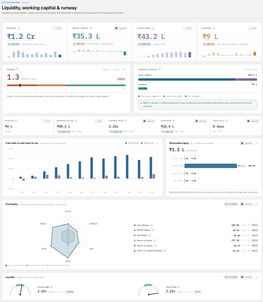Viewport: 263px width, 302px height.
Task: Click the Runway info icon
Action: coord(17,69)
